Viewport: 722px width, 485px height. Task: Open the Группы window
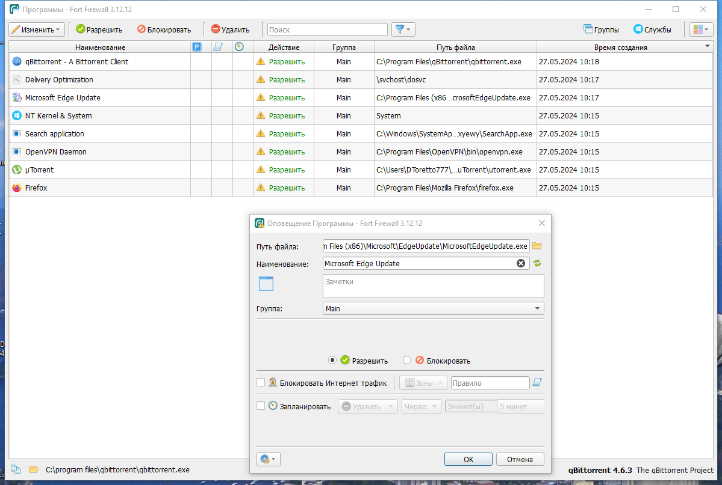coord(601,29)
